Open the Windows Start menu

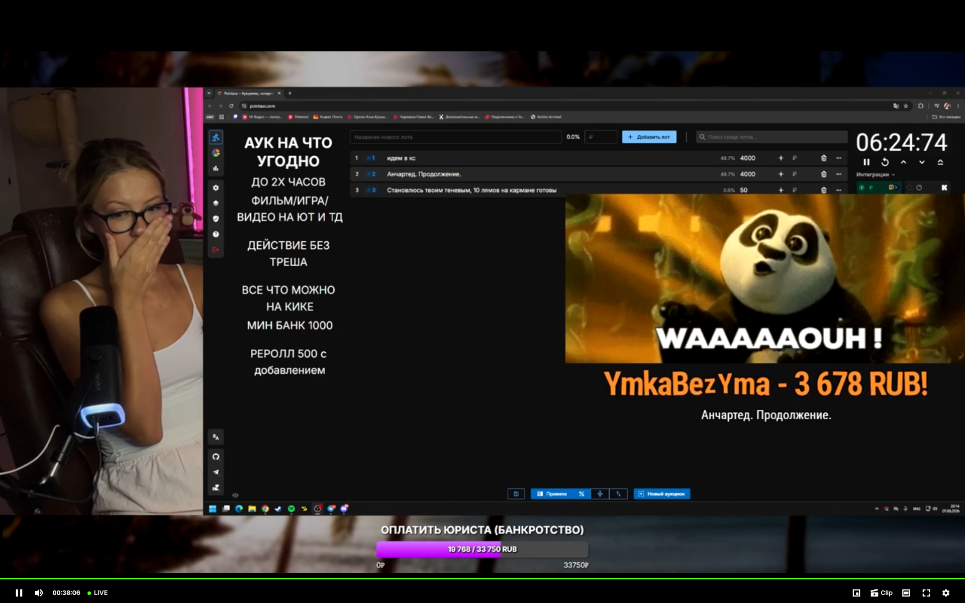tap(213, 509)
